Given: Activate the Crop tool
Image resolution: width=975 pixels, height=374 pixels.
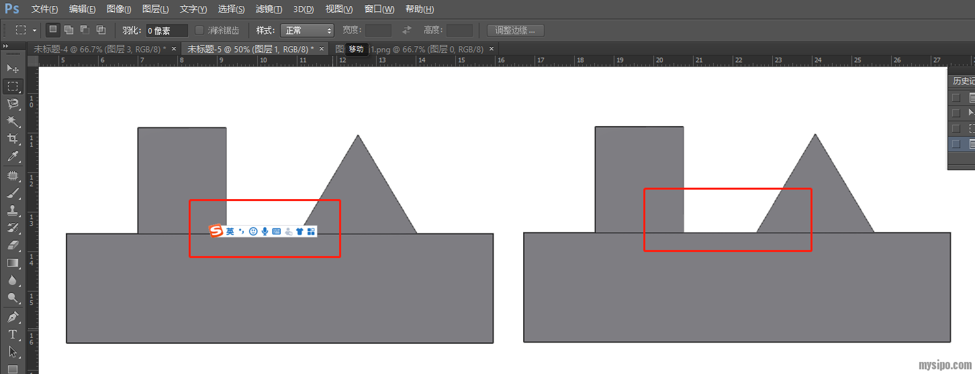Looking at the screenshot, I should pos(12,138).
